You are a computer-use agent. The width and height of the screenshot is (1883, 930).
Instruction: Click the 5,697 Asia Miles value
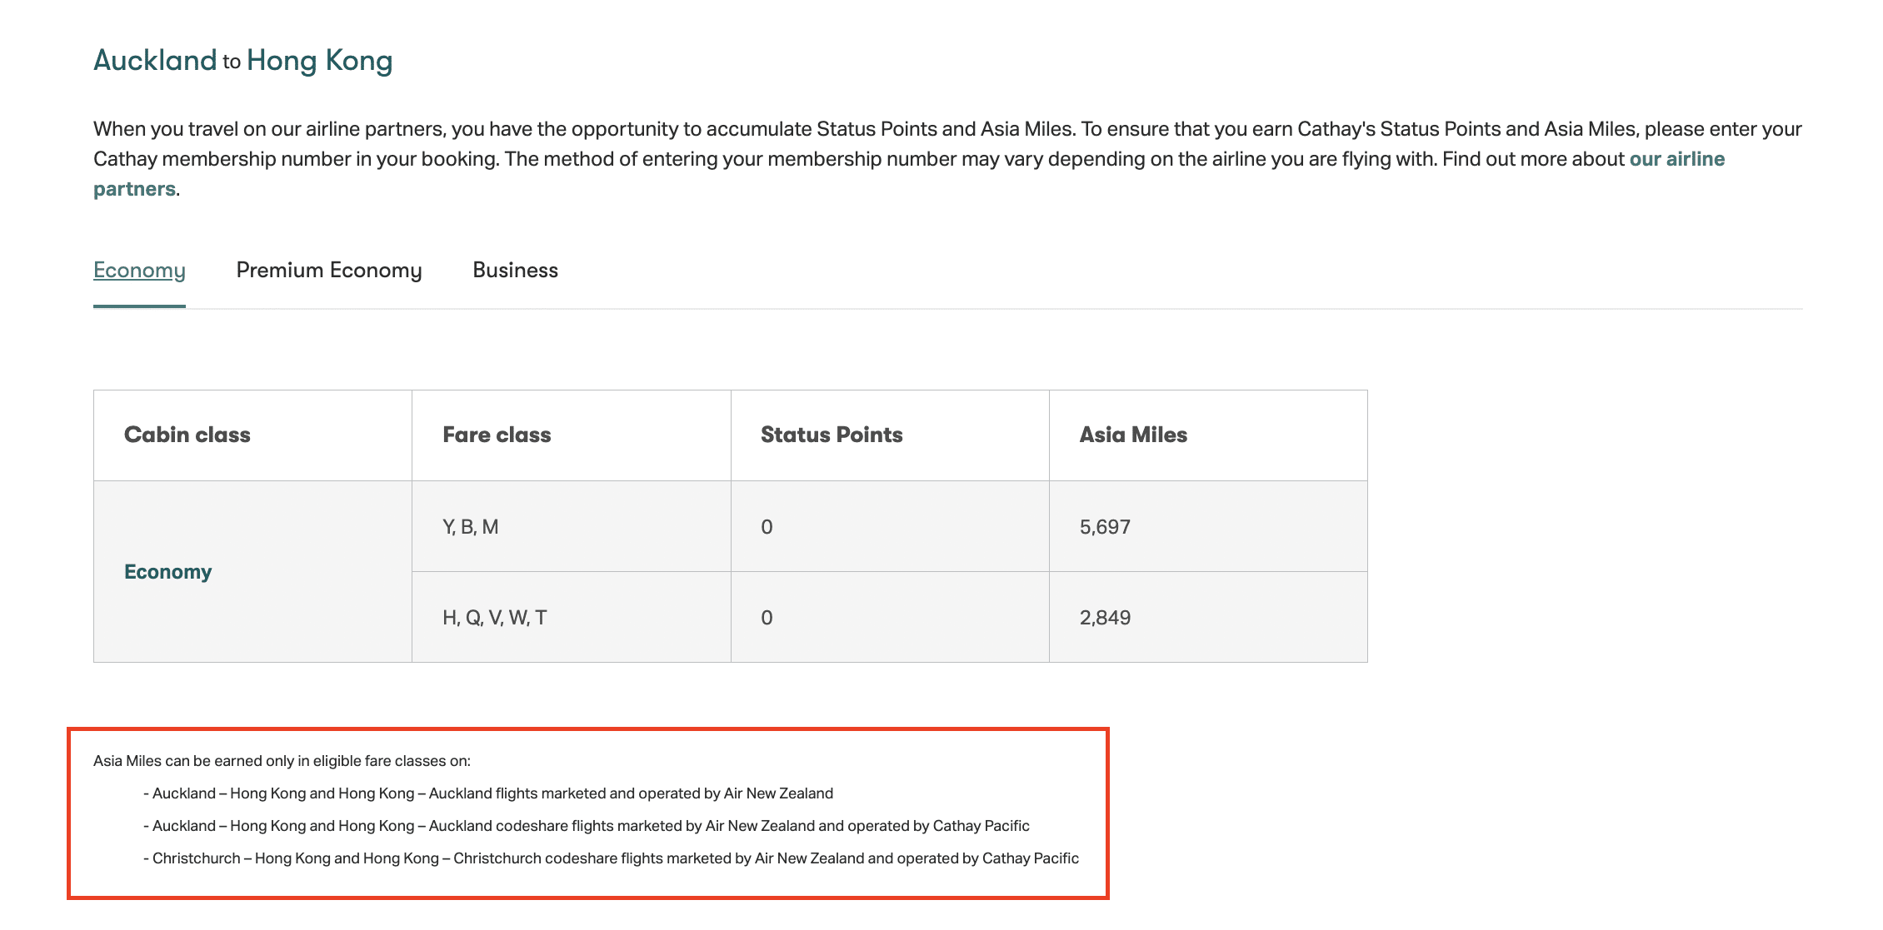pos(1105,527)
